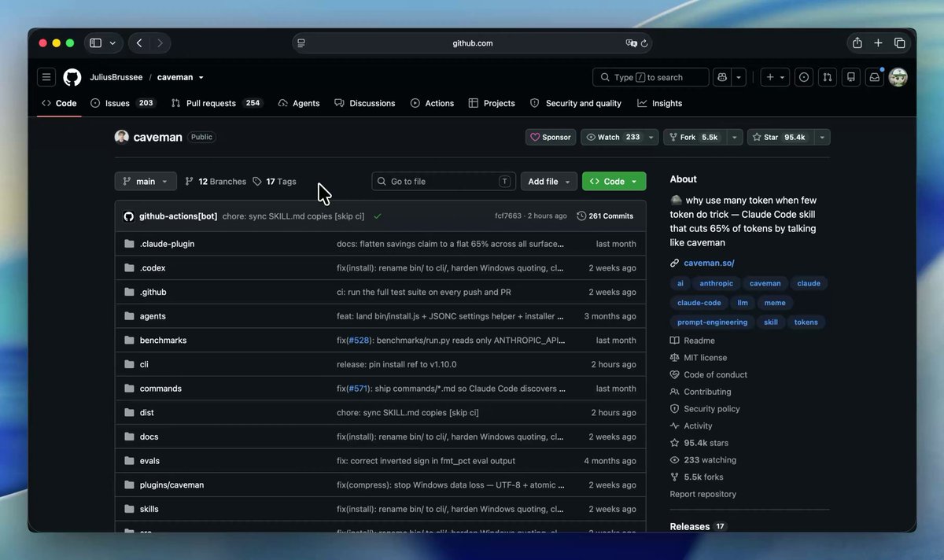Click the claude-code topic tag

point(699,303)
